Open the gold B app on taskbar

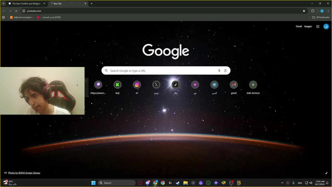coord(239,183)
